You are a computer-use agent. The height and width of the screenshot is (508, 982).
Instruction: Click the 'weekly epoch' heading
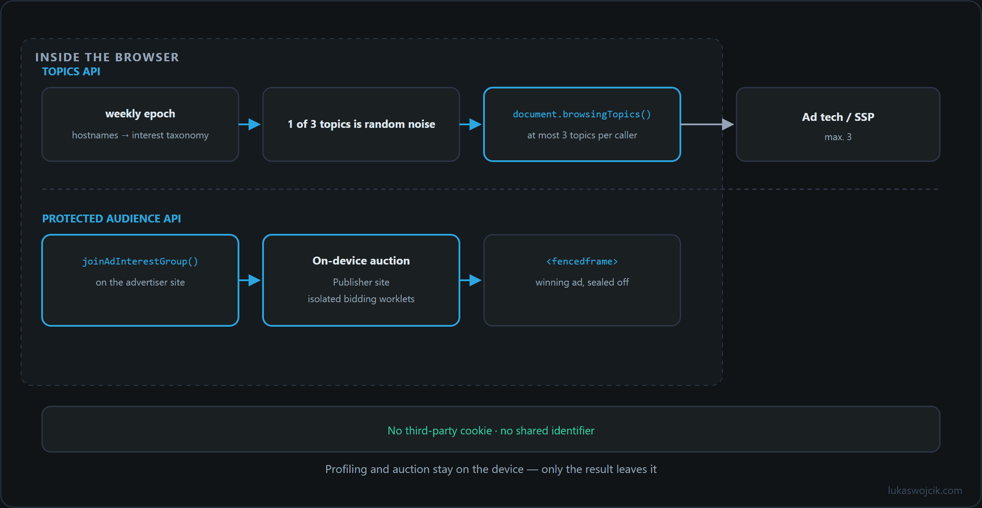click(x=140, y=114)
